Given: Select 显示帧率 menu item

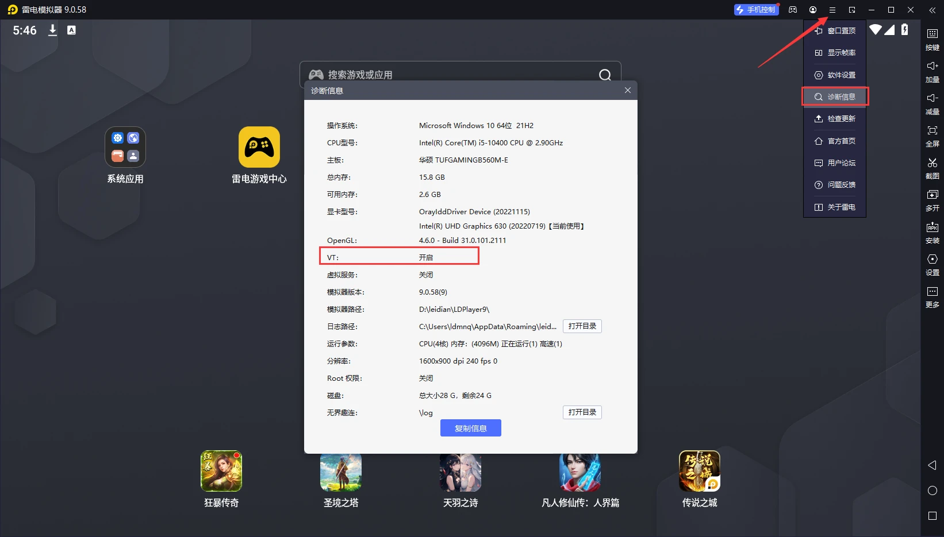Looking at the screenshot, I should [835, 53].
